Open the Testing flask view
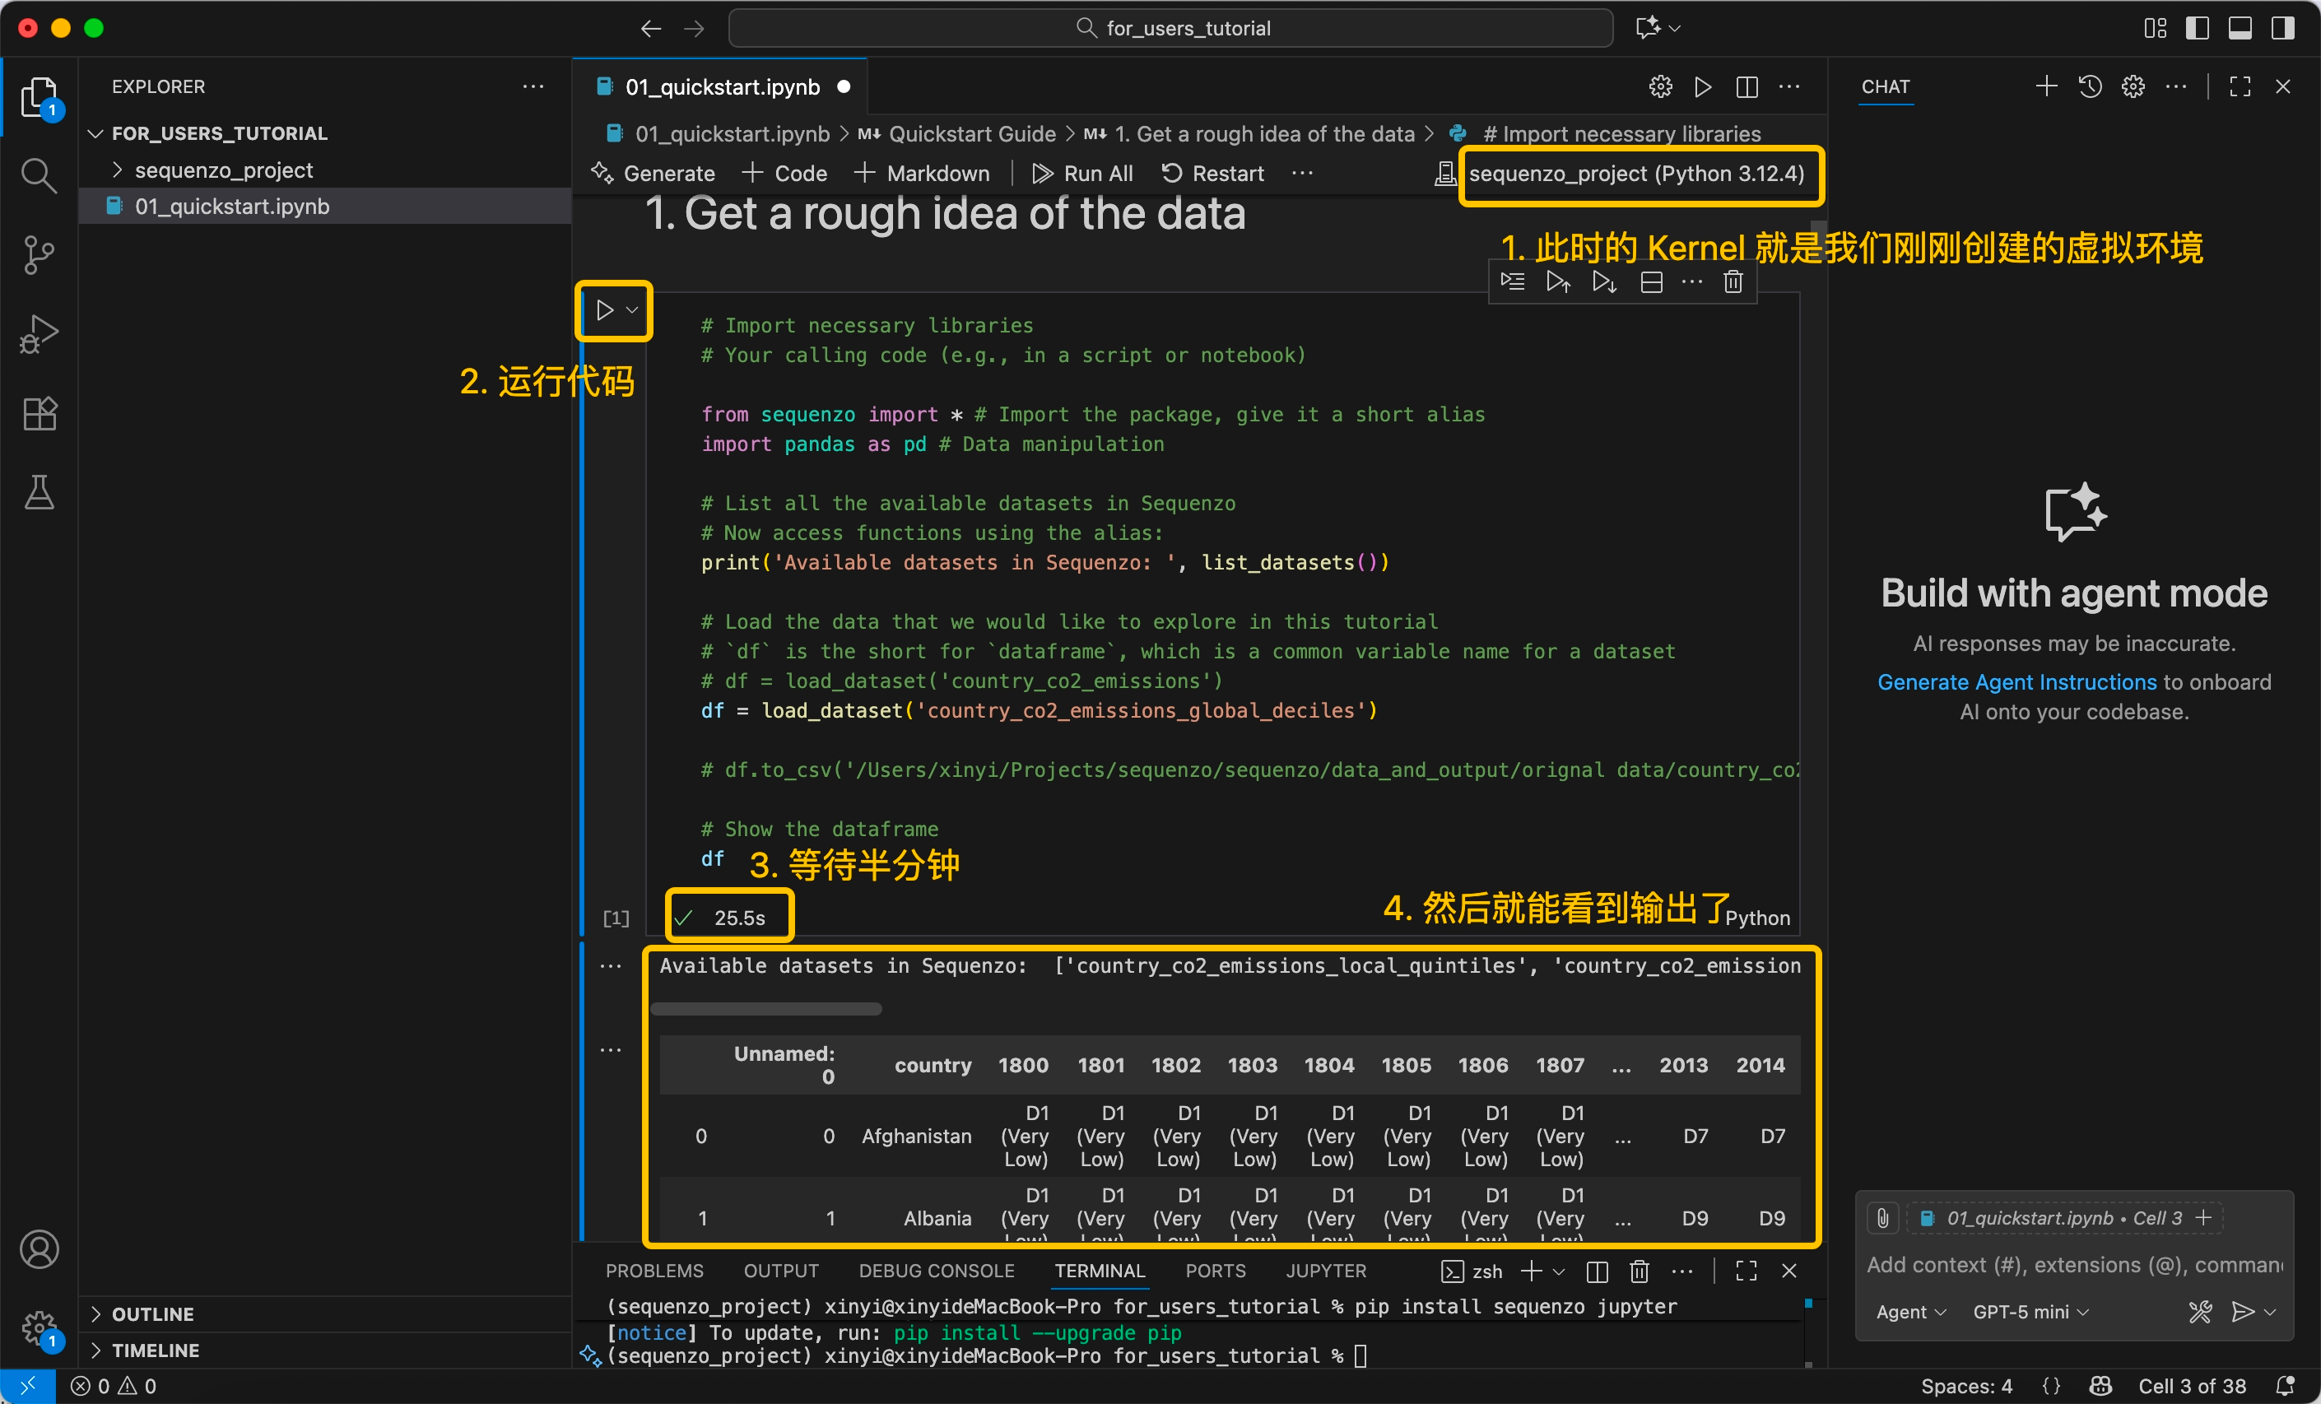2321x1404 pixels. pyautogui.click(x=39, y=492)
